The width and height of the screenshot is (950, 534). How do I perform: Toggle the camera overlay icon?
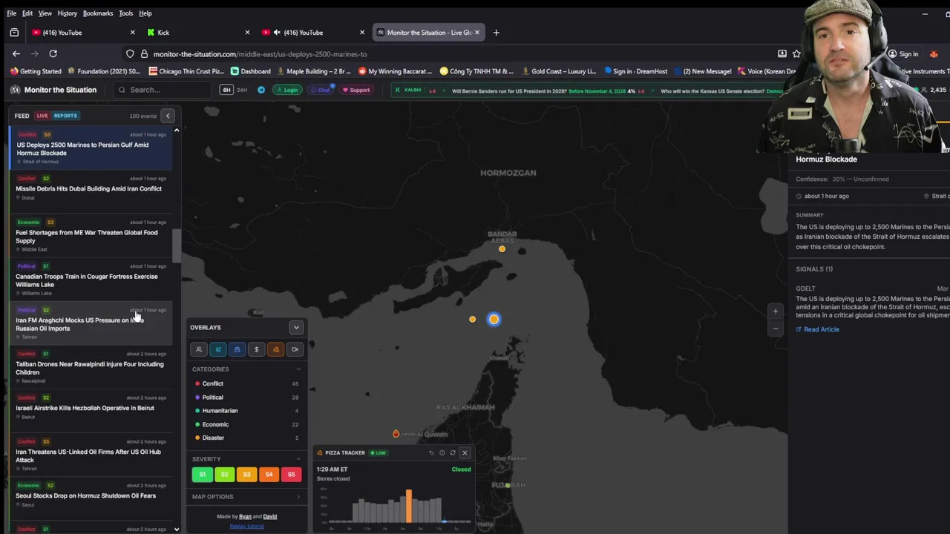(295, 349)
